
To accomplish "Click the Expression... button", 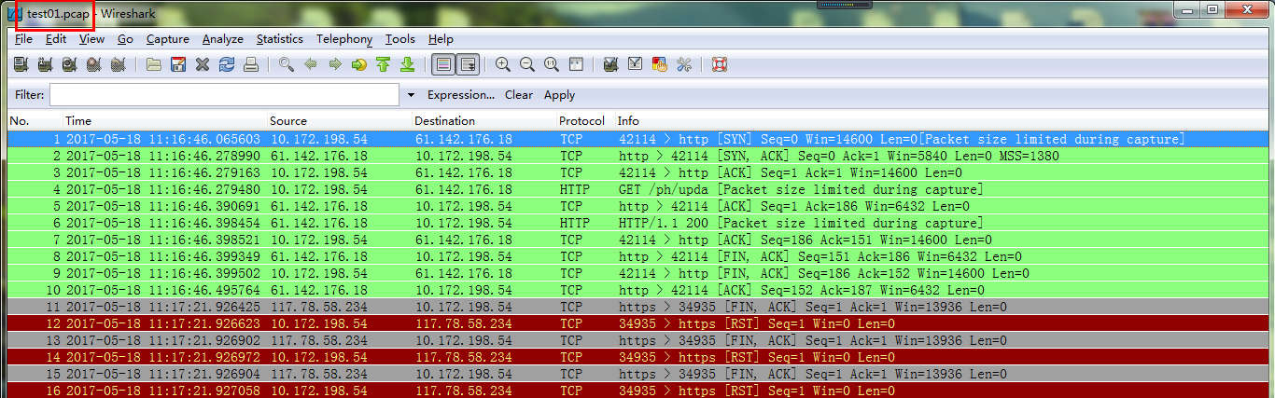I will click(x=460, y=95).
